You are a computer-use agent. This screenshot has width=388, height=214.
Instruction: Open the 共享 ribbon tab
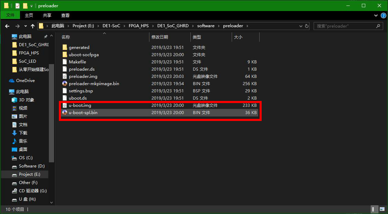47,16
